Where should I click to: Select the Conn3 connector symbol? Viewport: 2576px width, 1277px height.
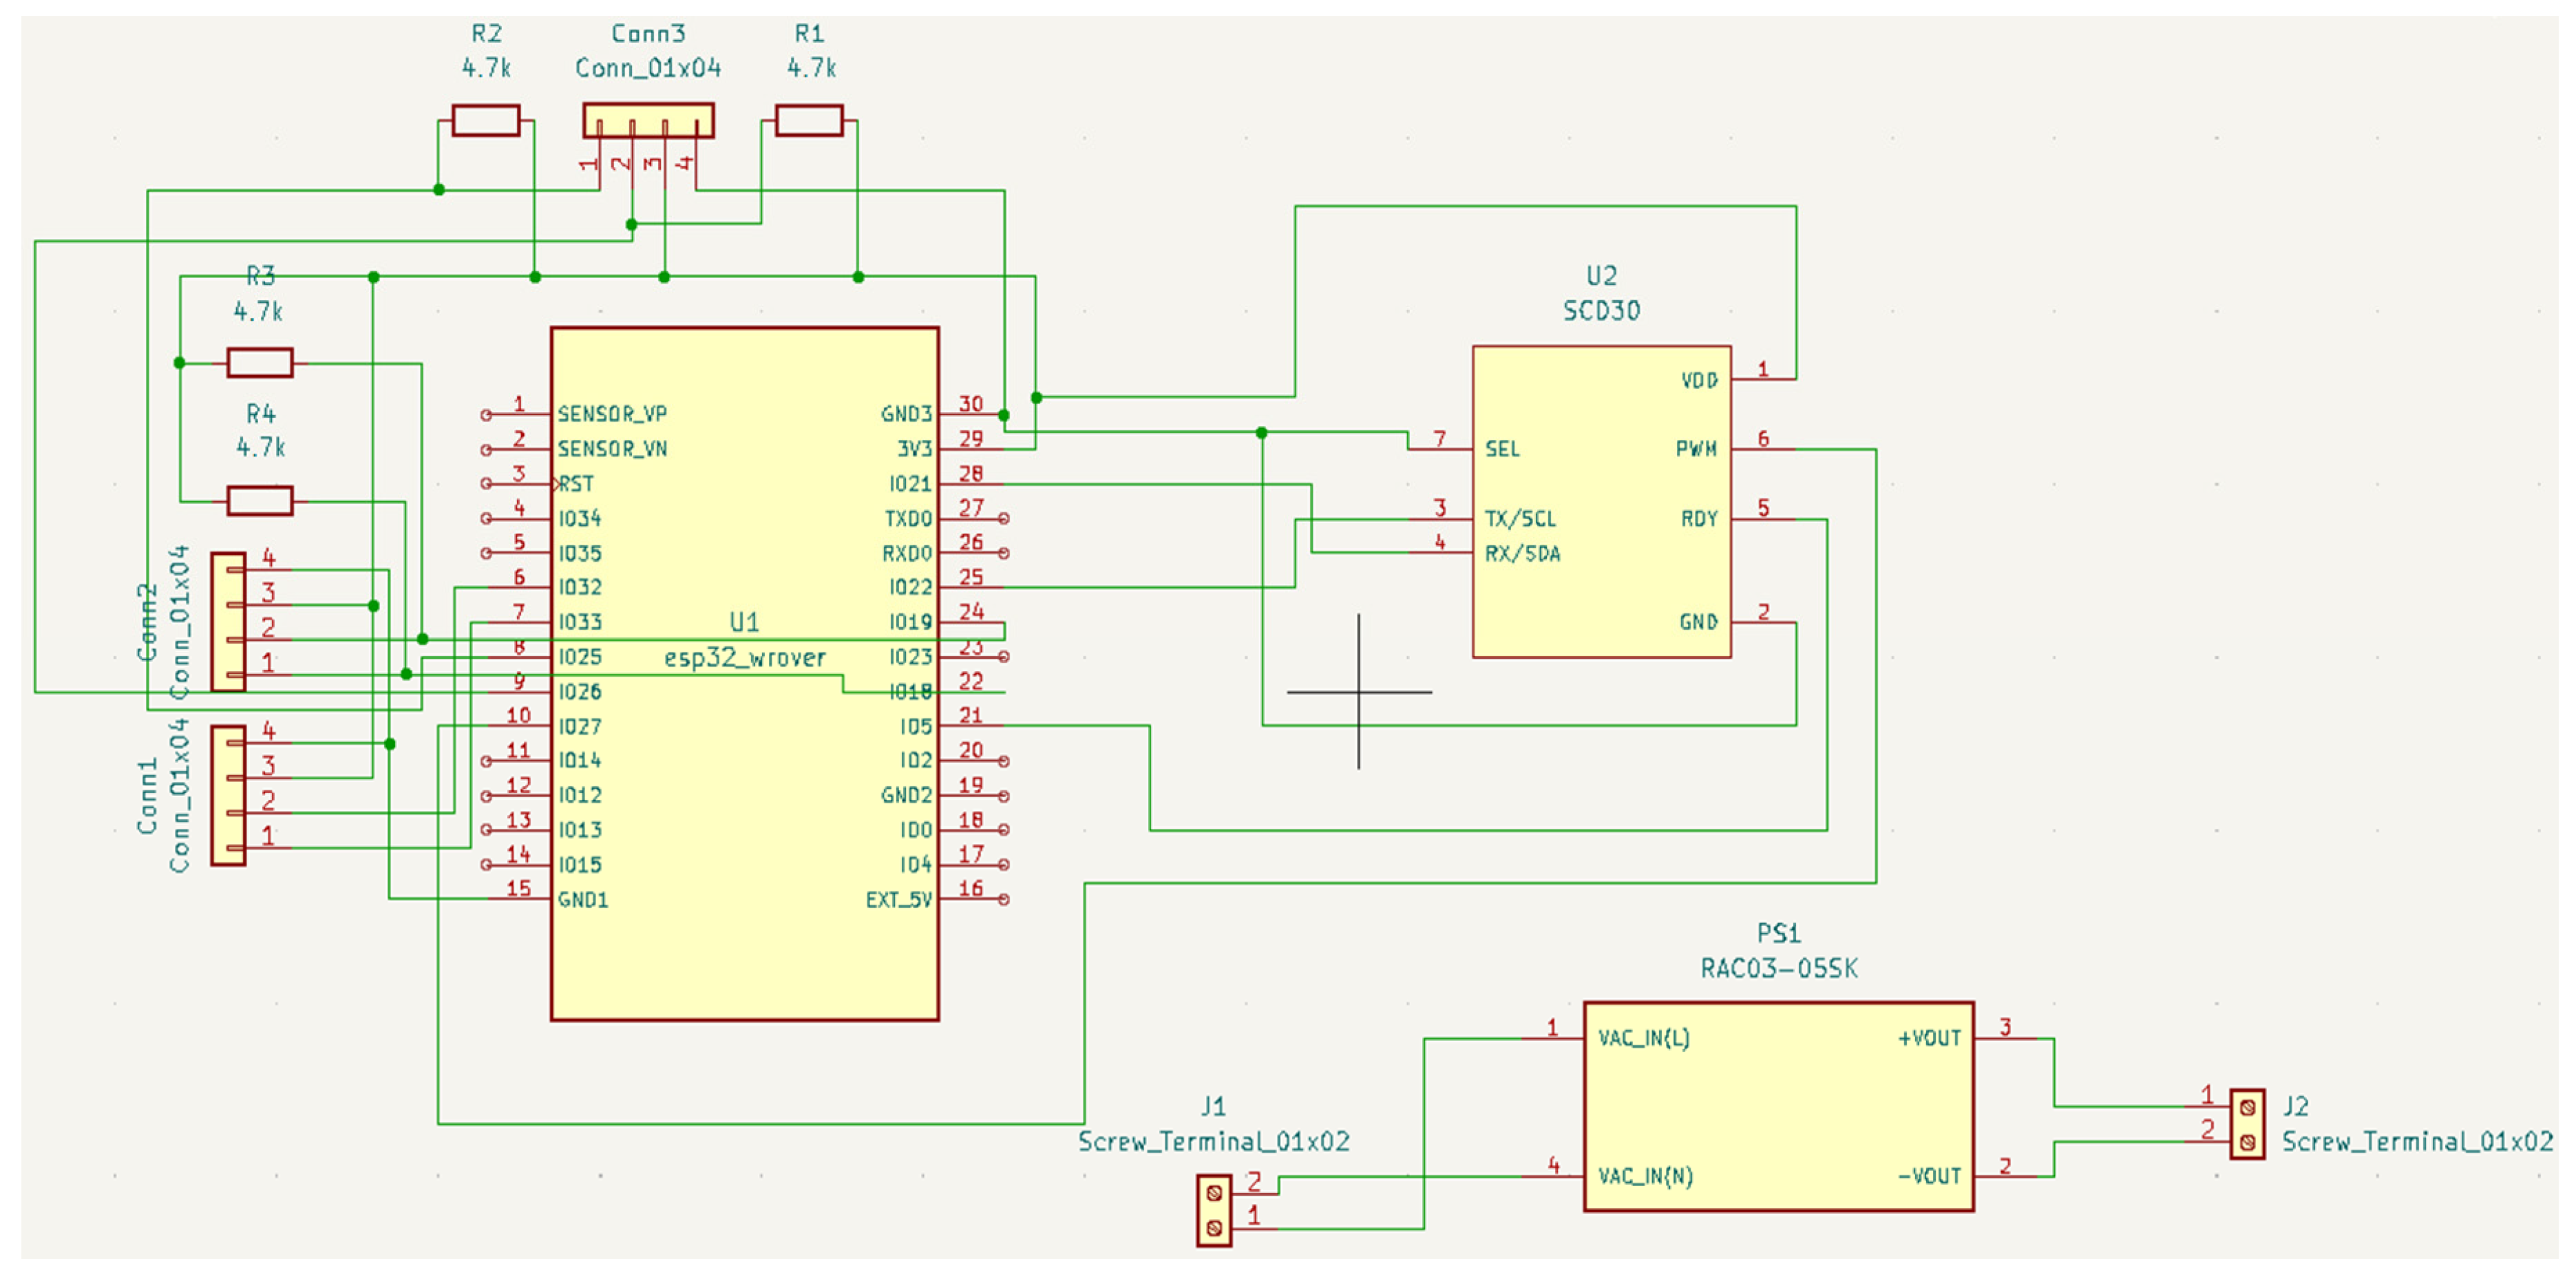pos(649,120)
